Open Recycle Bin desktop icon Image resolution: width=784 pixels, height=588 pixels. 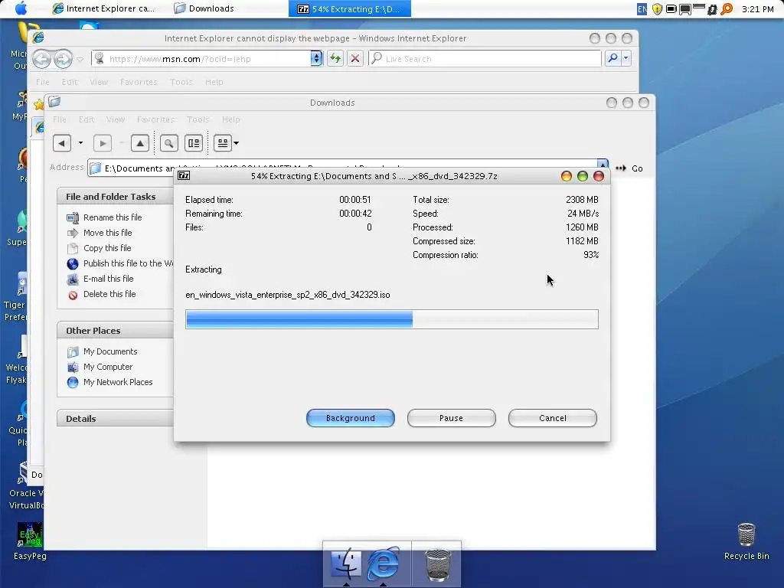pos(746,541)
